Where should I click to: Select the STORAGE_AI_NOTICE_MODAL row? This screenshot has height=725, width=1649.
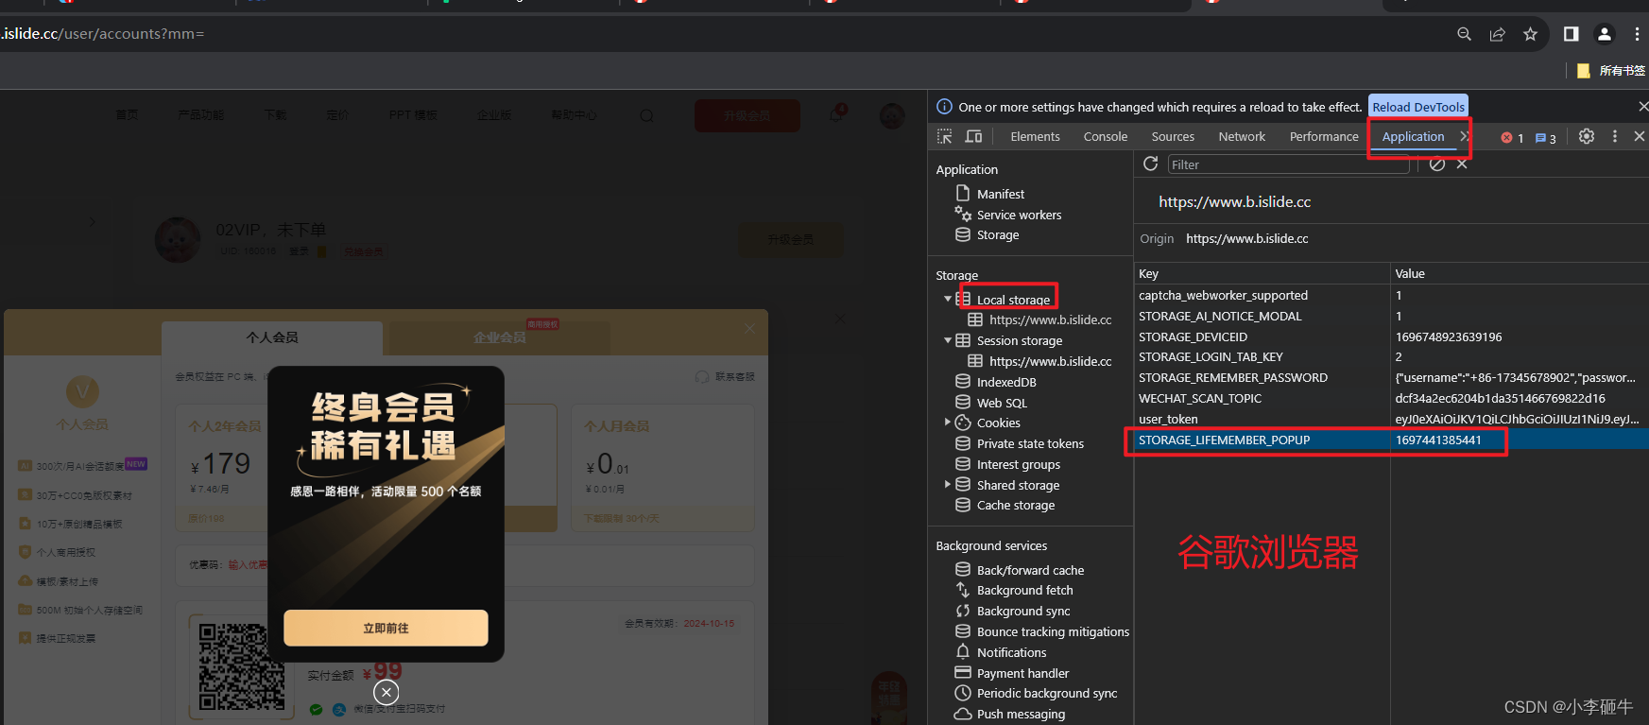(1391, 316)
